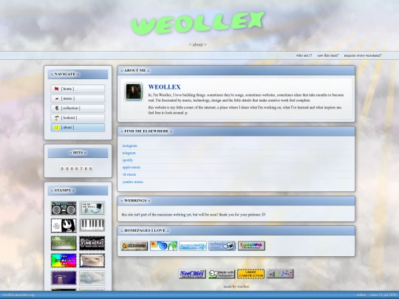The width and height of the screenshot is (399, 299).
Task: Click the green Xbox 360 stamp
Action: [64, 243]
